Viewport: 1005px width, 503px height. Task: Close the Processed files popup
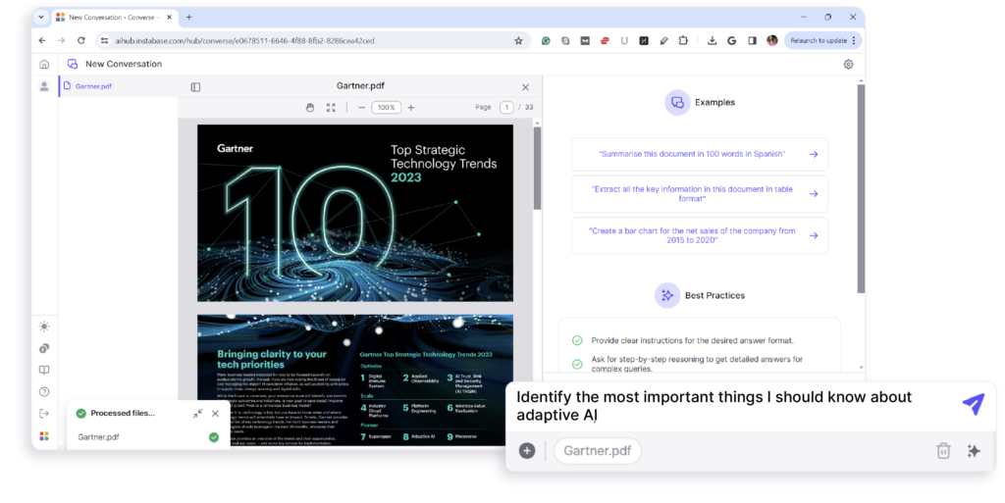[215, 414]
